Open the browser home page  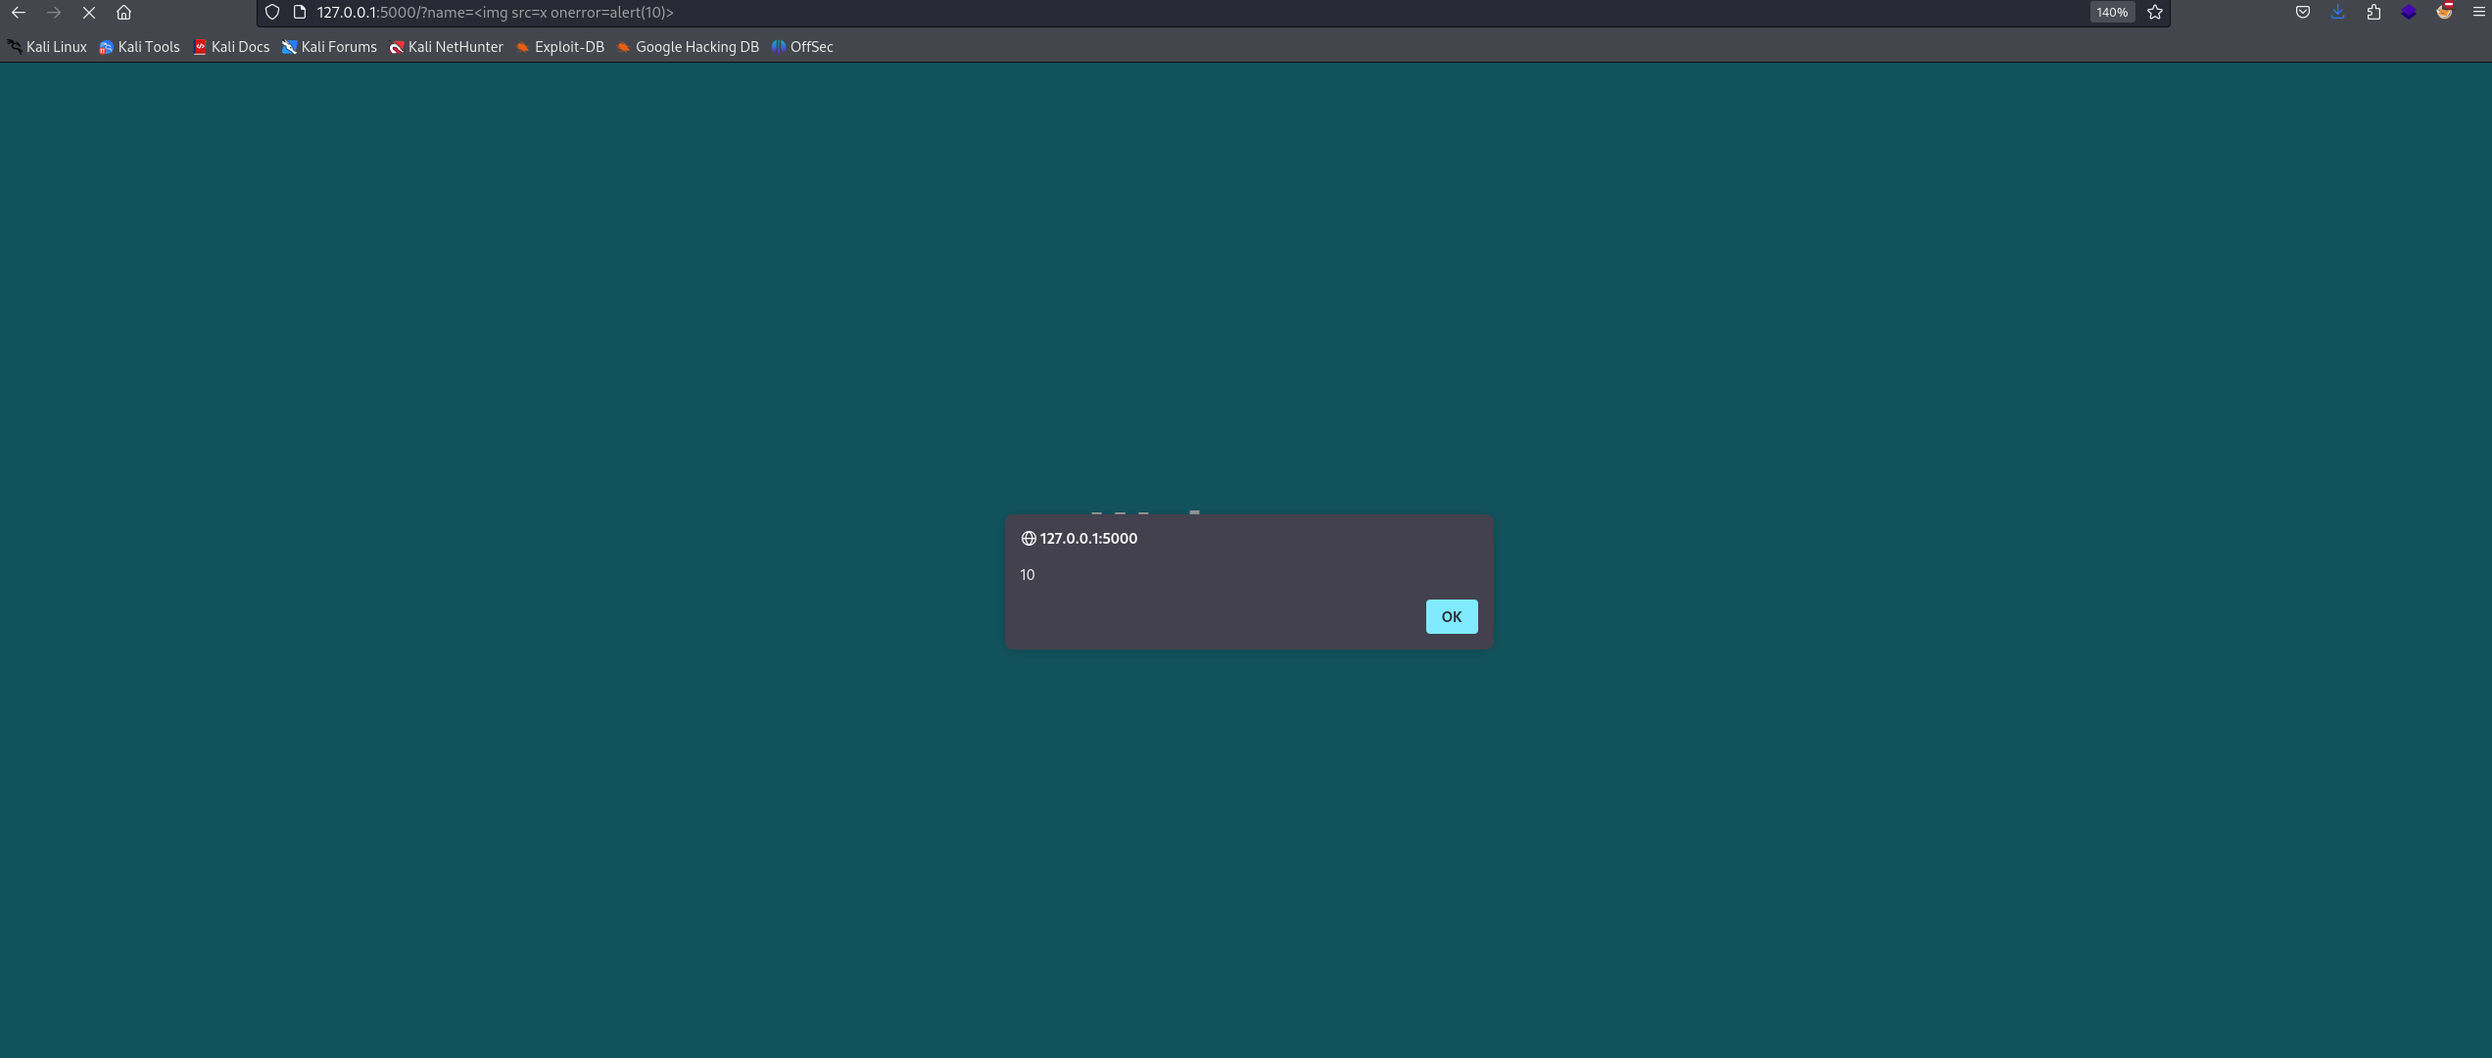123,13
